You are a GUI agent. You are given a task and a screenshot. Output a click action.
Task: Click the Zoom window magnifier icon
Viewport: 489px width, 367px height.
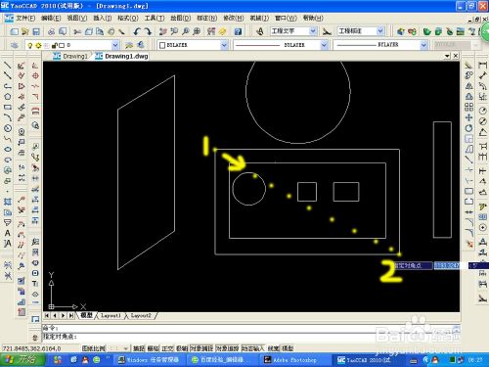pyautogui.click(x=186, y=31)
